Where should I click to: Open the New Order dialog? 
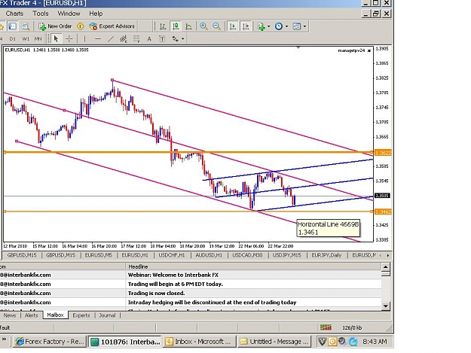(x=55, y=26)
